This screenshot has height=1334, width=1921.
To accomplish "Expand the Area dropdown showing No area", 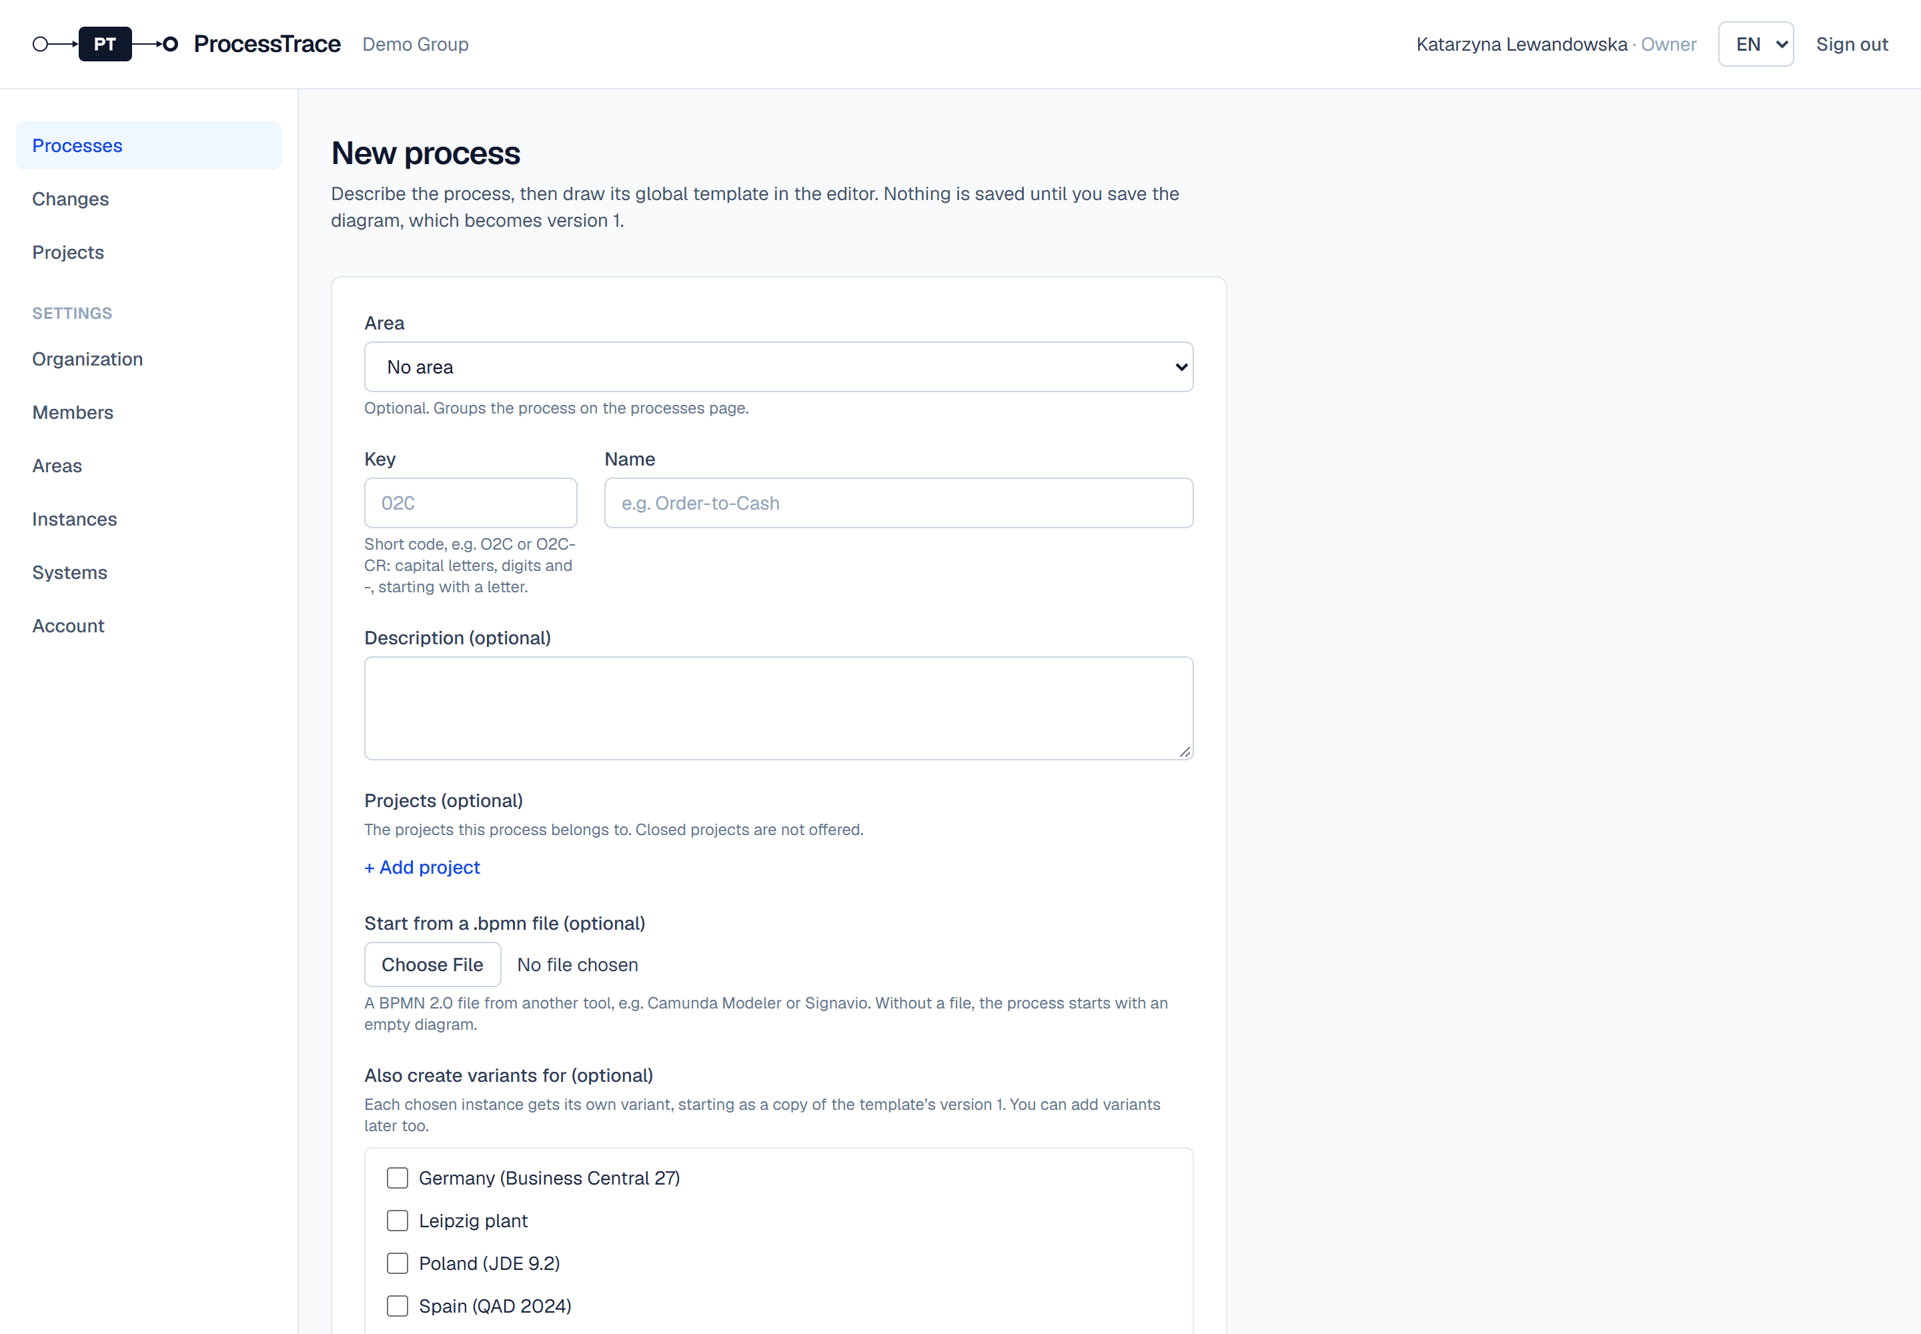I will pyautogui.click(x=778, y=367).
